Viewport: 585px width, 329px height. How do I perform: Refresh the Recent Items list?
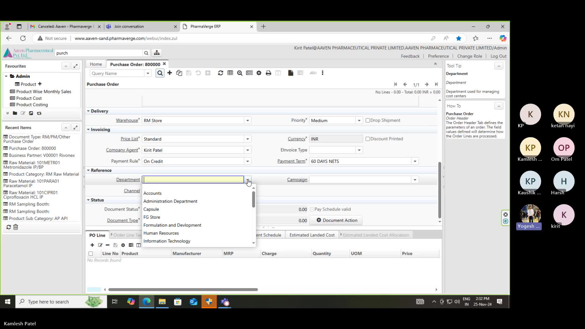9,227
